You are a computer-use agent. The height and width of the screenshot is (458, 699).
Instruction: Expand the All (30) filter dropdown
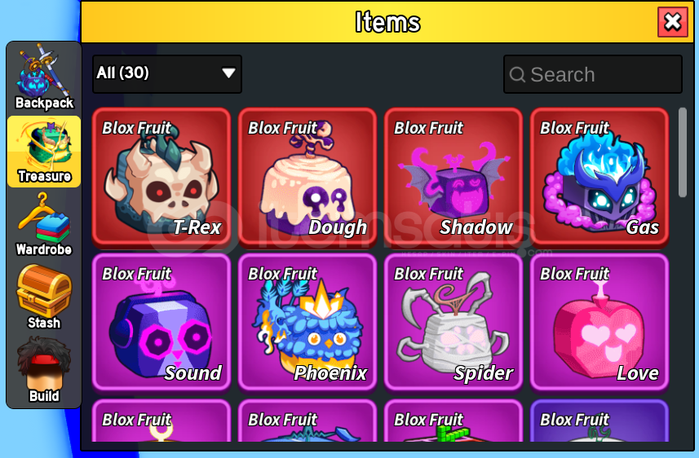click(x=166, y=74)
